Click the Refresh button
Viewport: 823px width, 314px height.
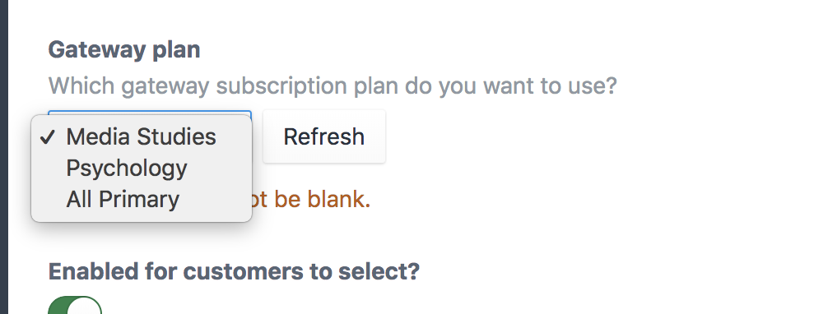(x=323, y=136)
